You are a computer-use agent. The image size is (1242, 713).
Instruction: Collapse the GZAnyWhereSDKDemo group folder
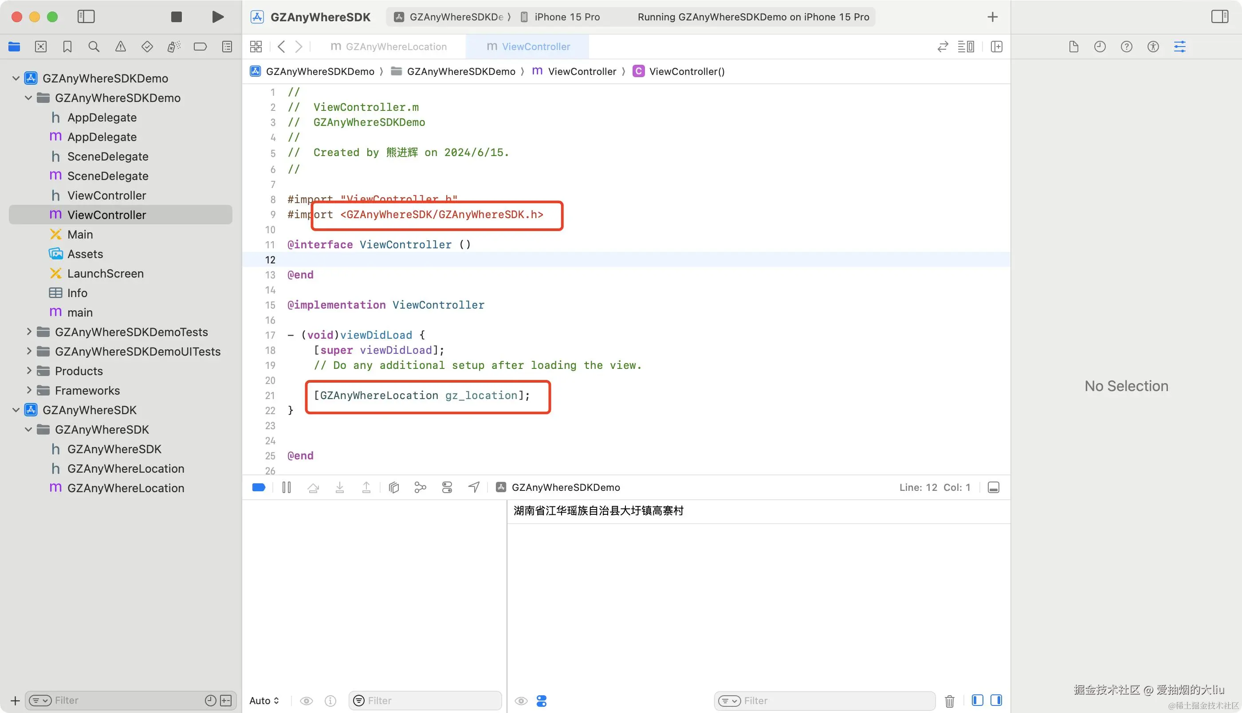28,98
